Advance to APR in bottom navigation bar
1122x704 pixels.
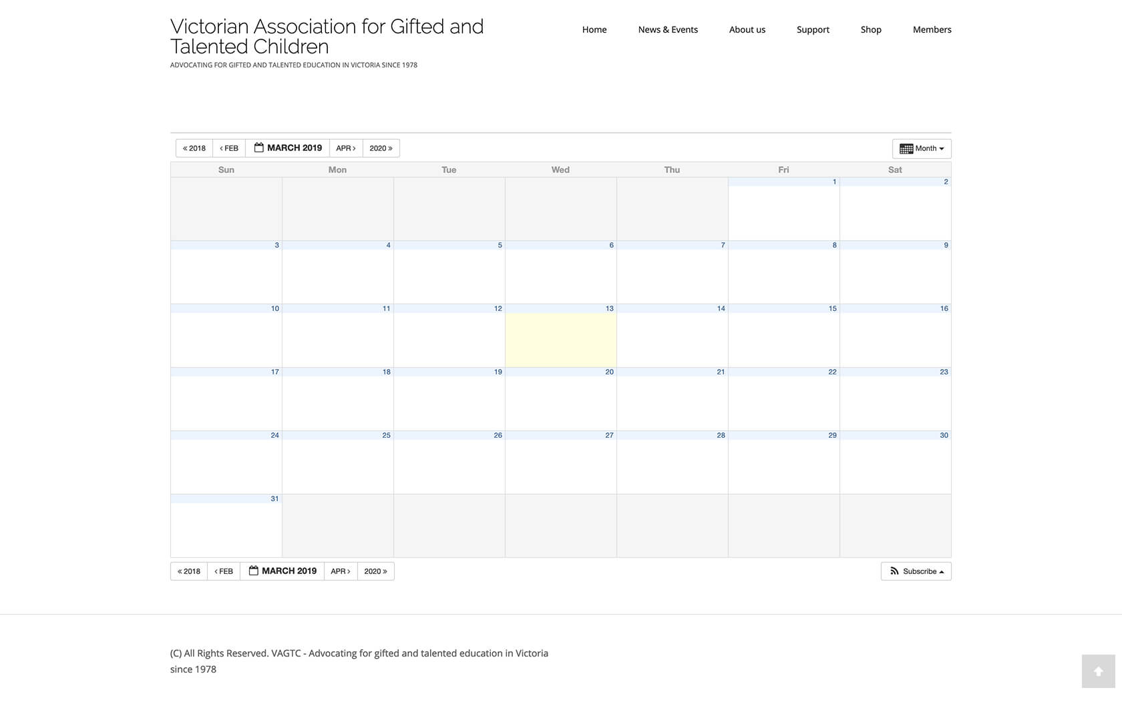[341, 571]
